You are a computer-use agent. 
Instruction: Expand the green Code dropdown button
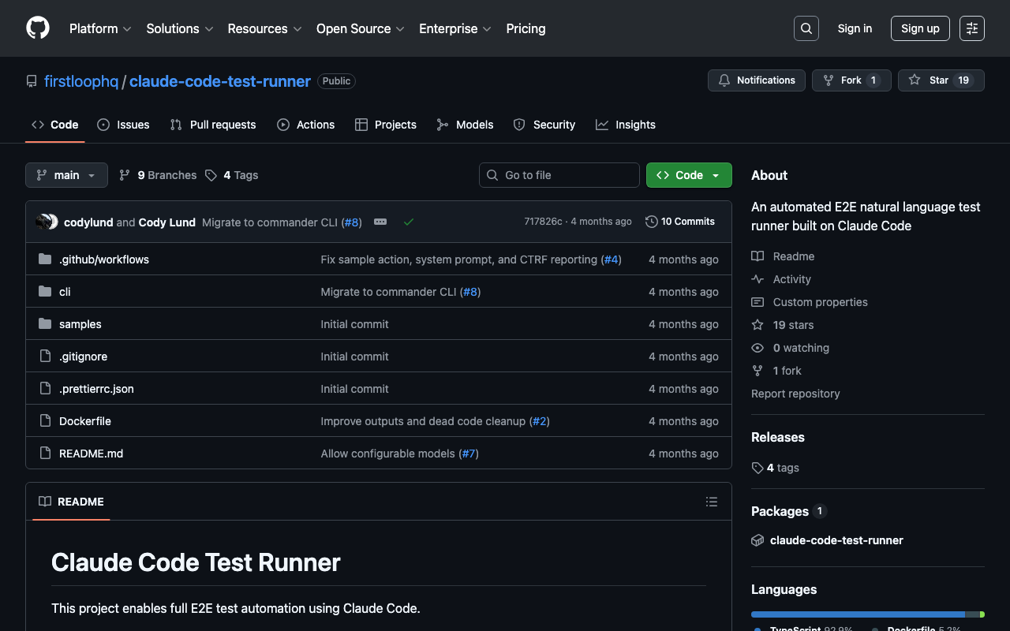pos(689,175)
